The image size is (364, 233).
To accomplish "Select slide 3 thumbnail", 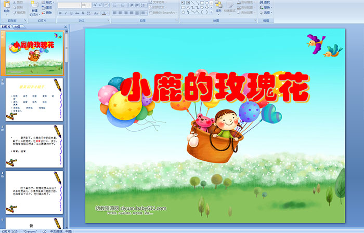I will [34, 146].
